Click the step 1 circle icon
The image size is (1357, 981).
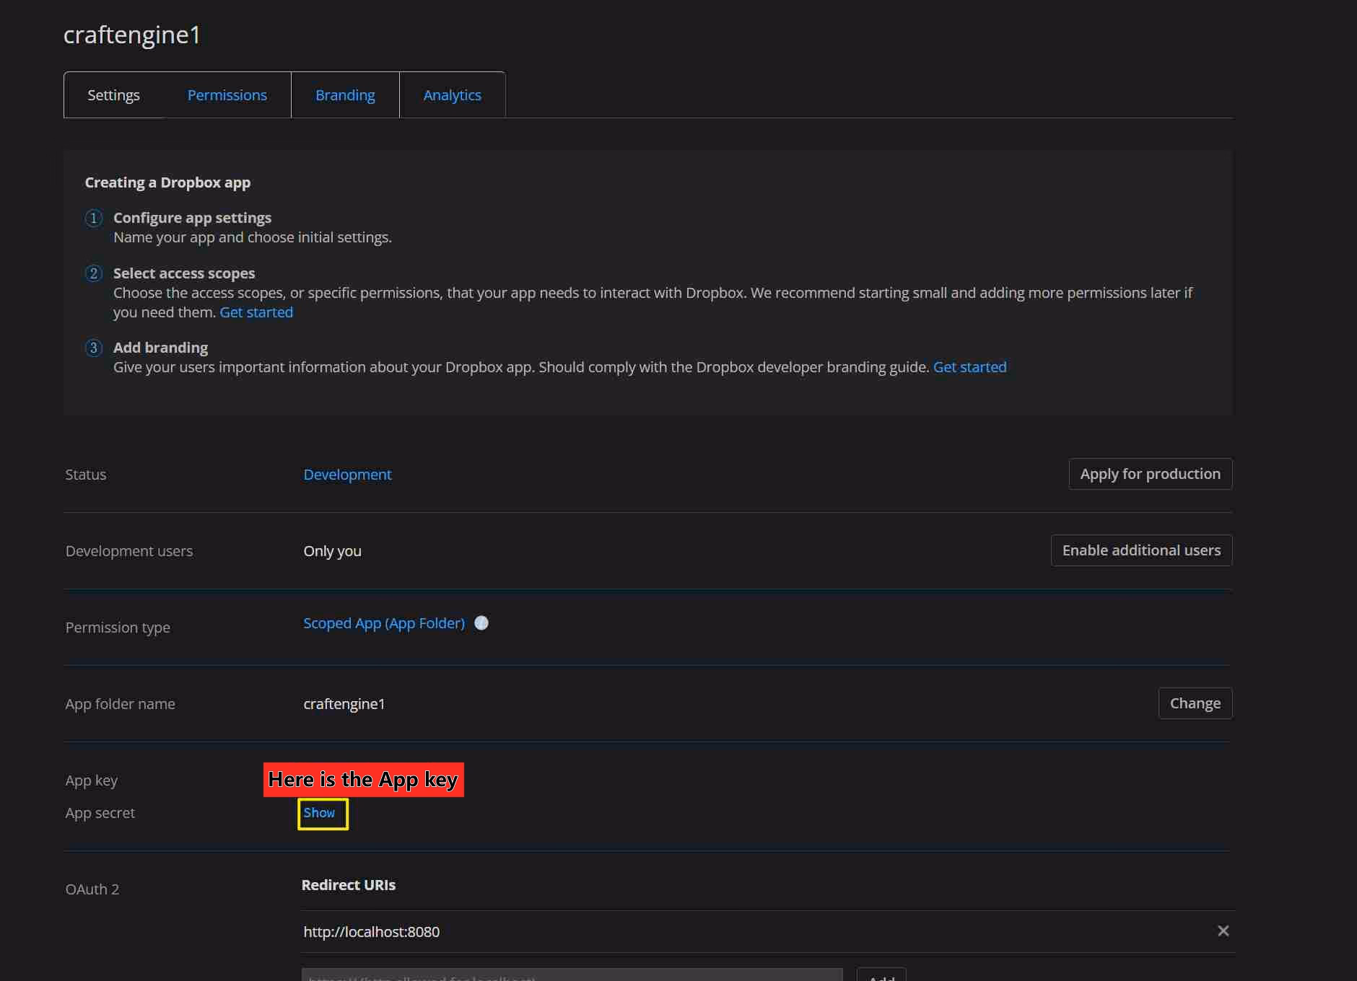(94, 218)
